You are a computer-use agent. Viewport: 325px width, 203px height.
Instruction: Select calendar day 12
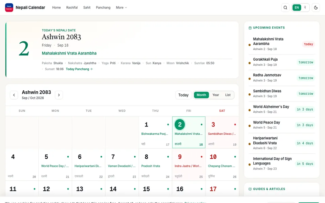point(55,189)
